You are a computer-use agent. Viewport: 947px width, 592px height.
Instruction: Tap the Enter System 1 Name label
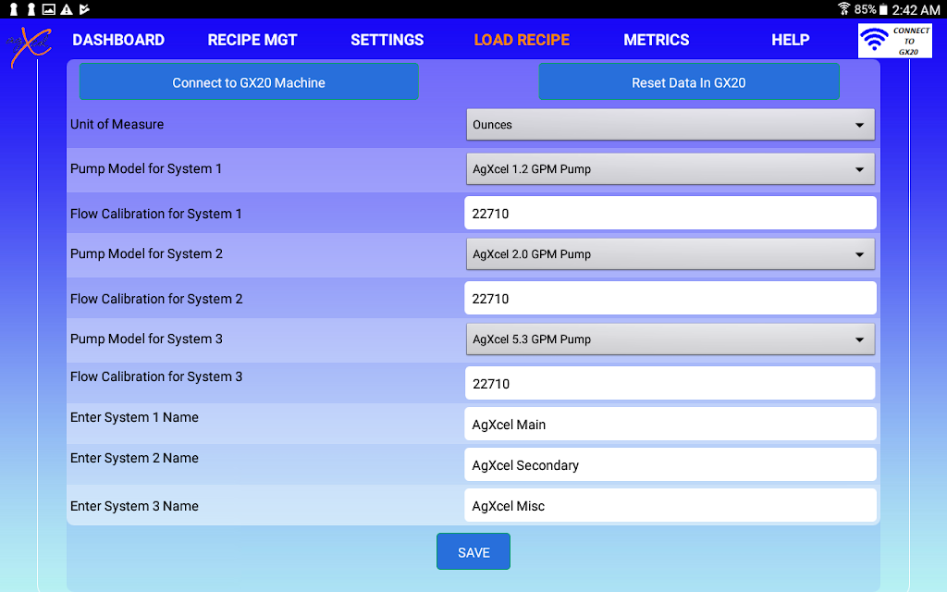pyautogui.click(x=134, y=417)
